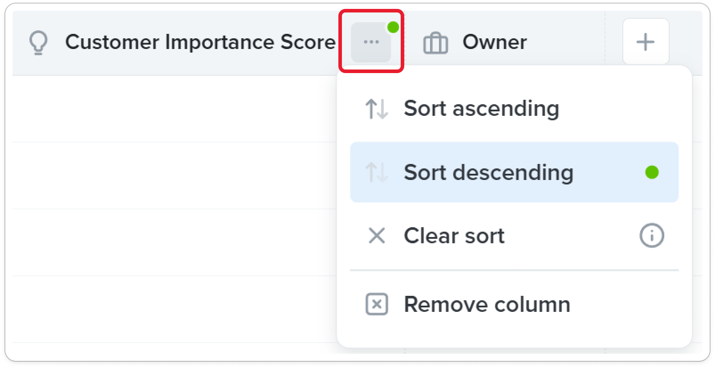Click the green indicator on options button
Viewport: 715px width, 368px height.
(x=393, y=27)
